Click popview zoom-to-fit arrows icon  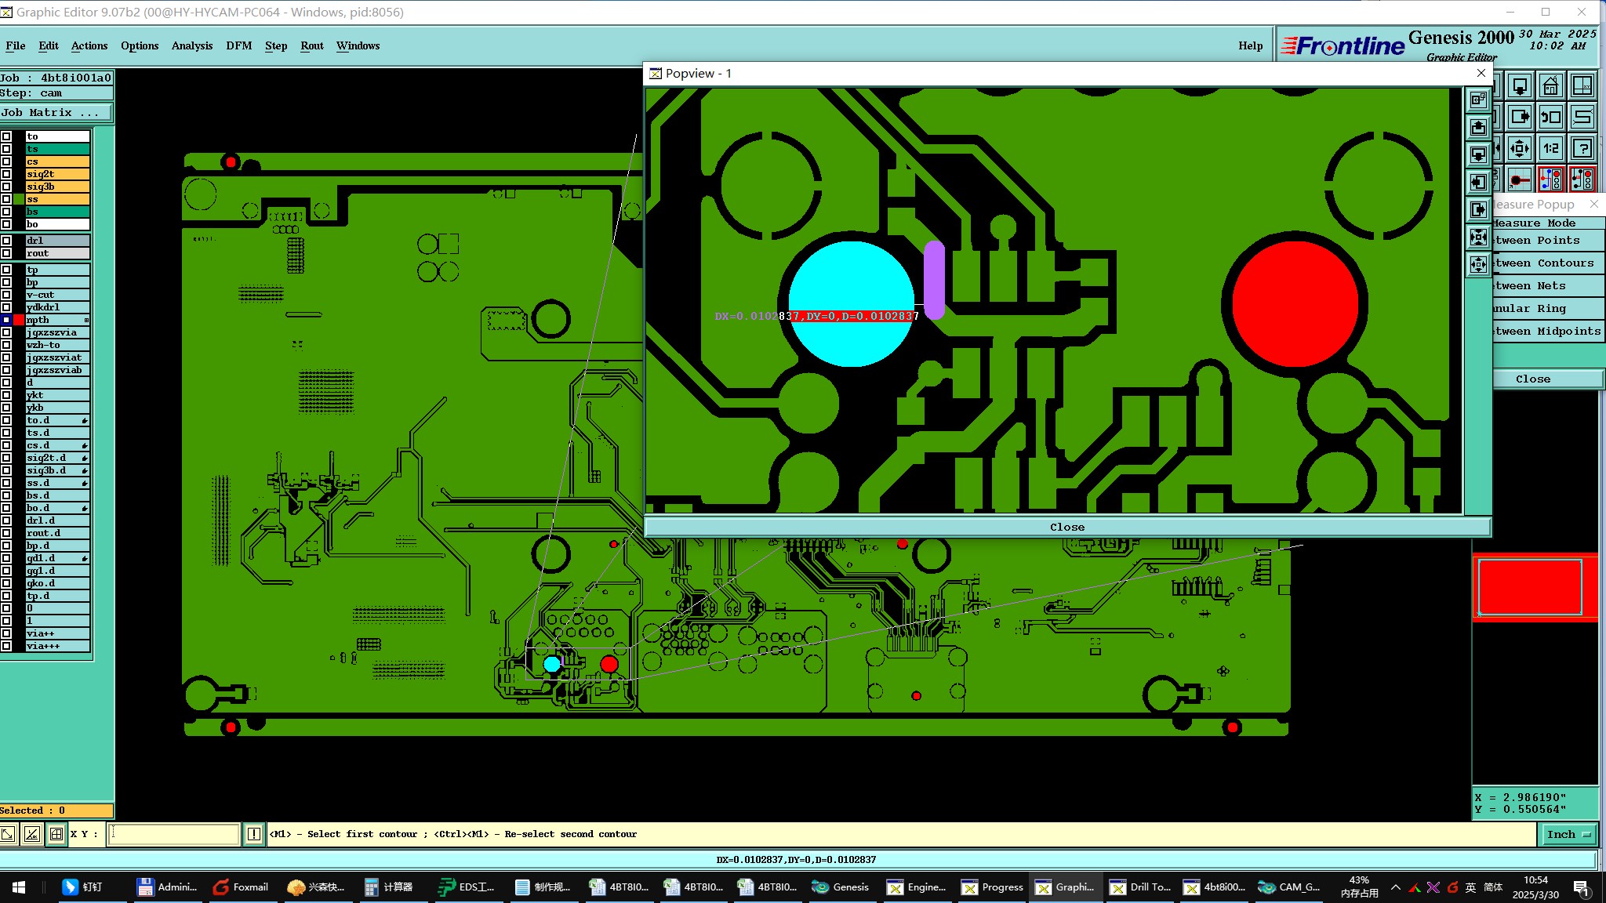[1478, 237]
